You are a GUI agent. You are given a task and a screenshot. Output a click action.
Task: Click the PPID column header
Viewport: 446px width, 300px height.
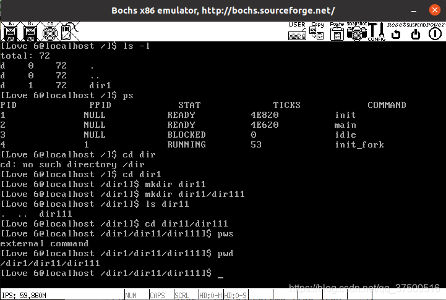(100, 106)
